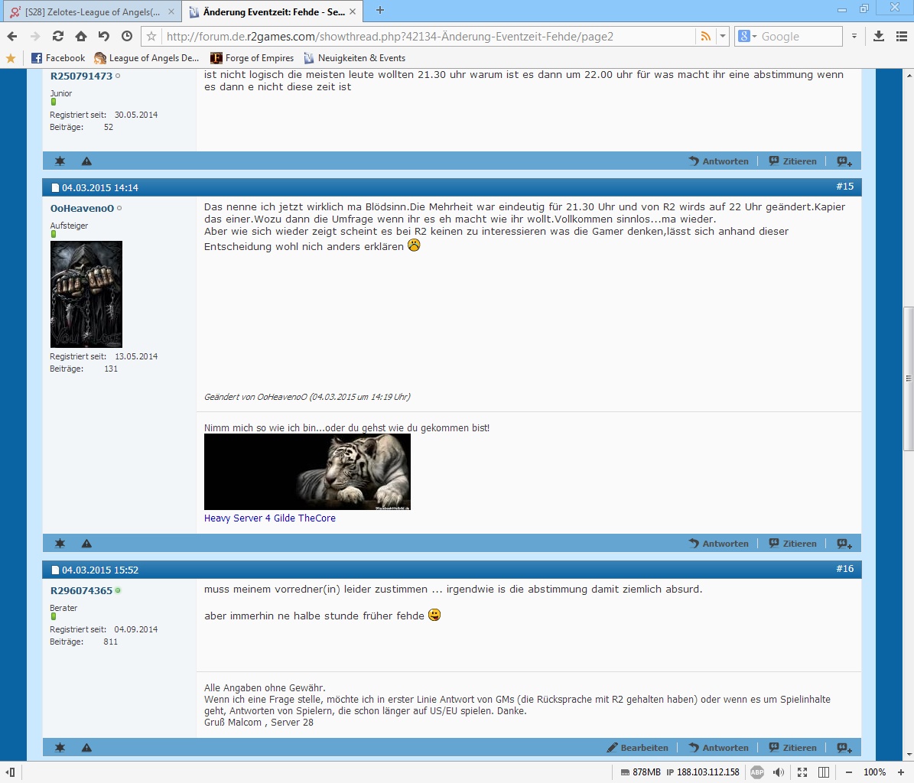Open the address bar URL dropdown
The width and height of the screenshot is (914, 783).
[722, 36]
